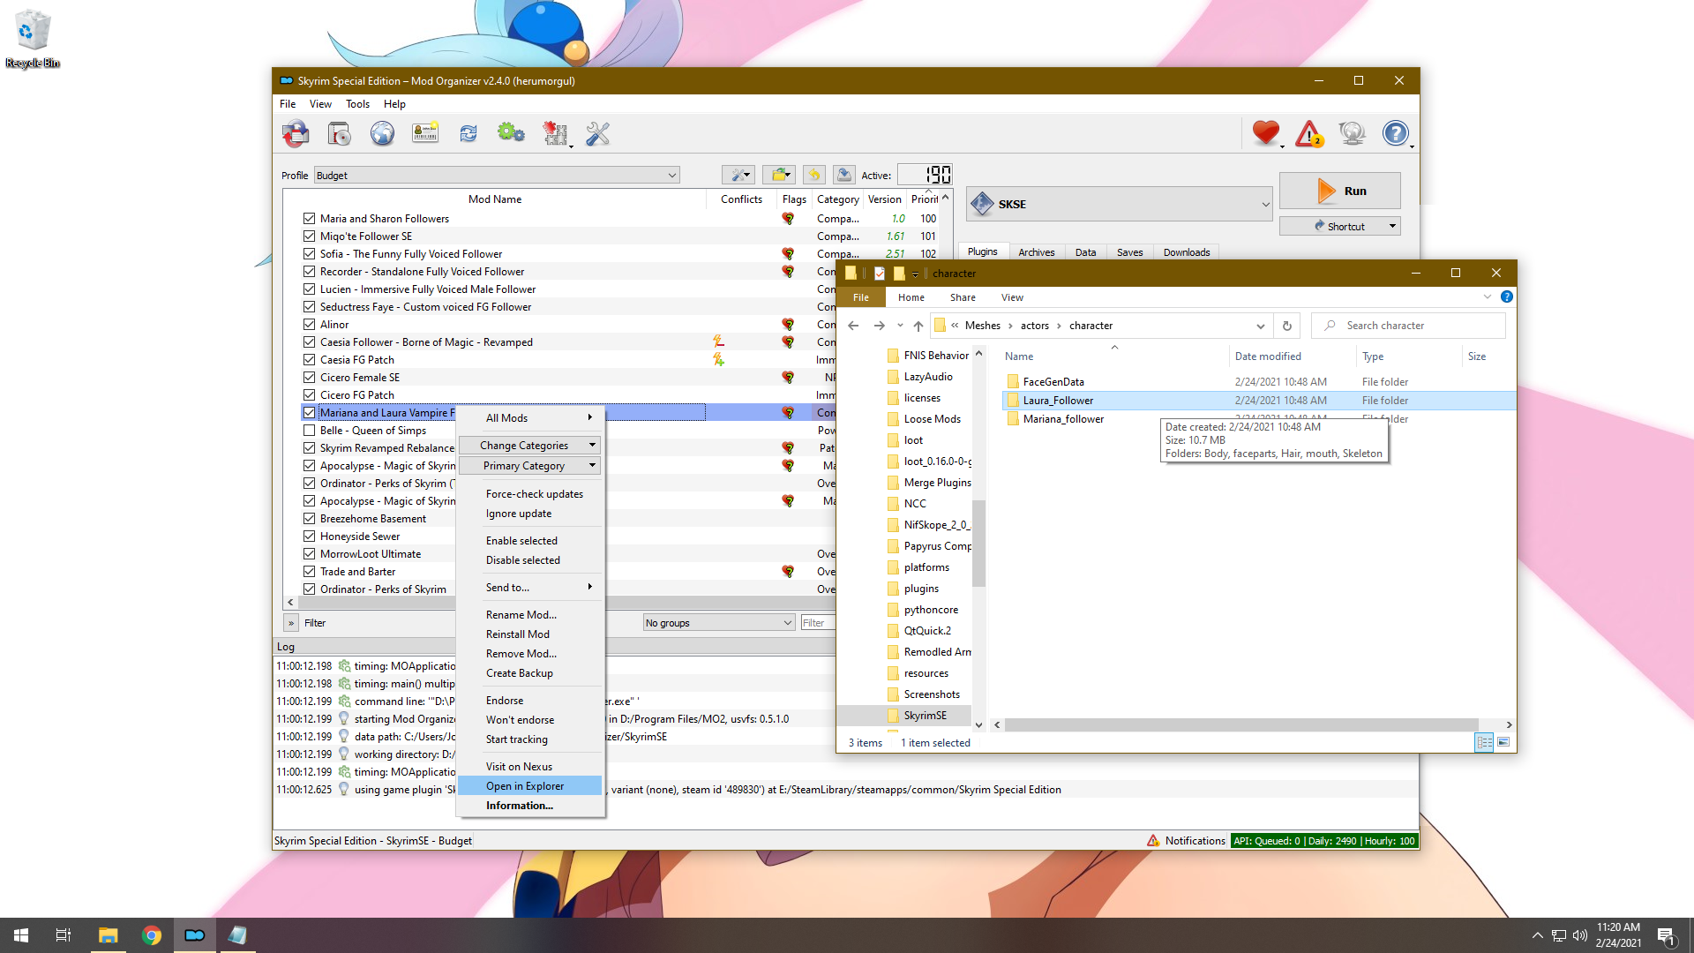Go back in the character Explorer window
This screenshot has height=953, width=1694.
[853, 326]
